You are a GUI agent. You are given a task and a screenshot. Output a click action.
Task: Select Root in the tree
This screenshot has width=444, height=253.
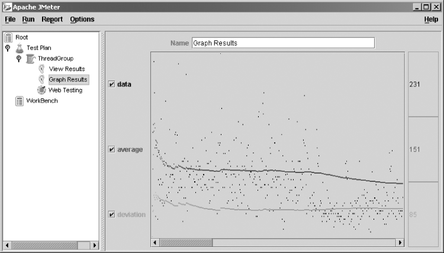pyautogui.click(x=21, y=37)
